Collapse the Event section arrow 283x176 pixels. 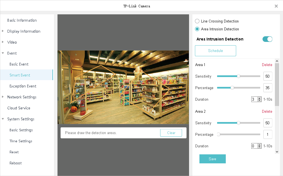pos(3,53)
